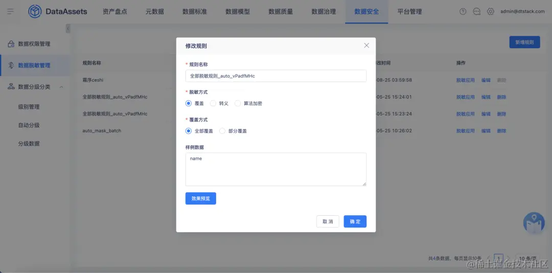Click the admin@dtstack.com account name

(x=522, y=12)
